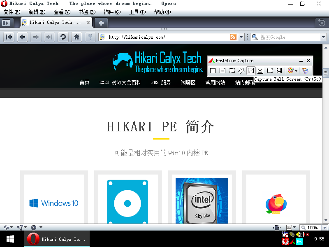Open the closed tabs trash icon
The image size is (329, 247).
(322, 23)
